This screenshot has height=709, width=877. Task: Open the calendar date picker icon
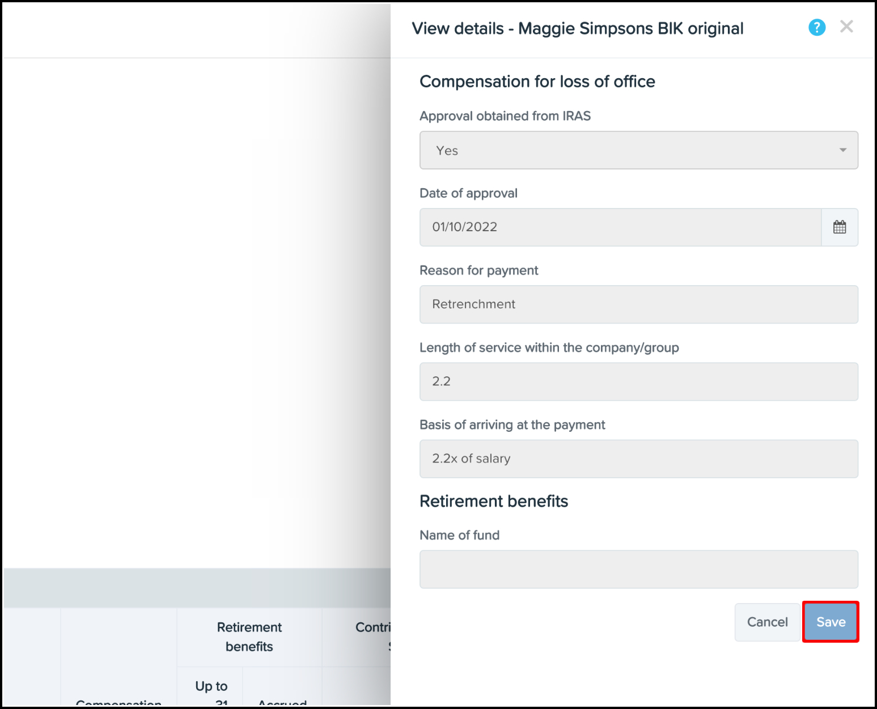click(840, 227)
